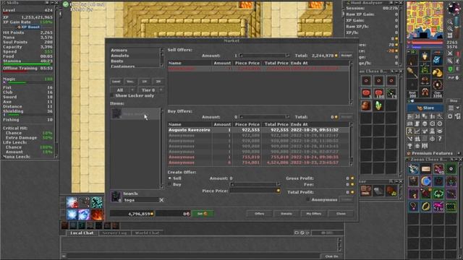
Task: Click the minimap view
Action: (425, 19)
